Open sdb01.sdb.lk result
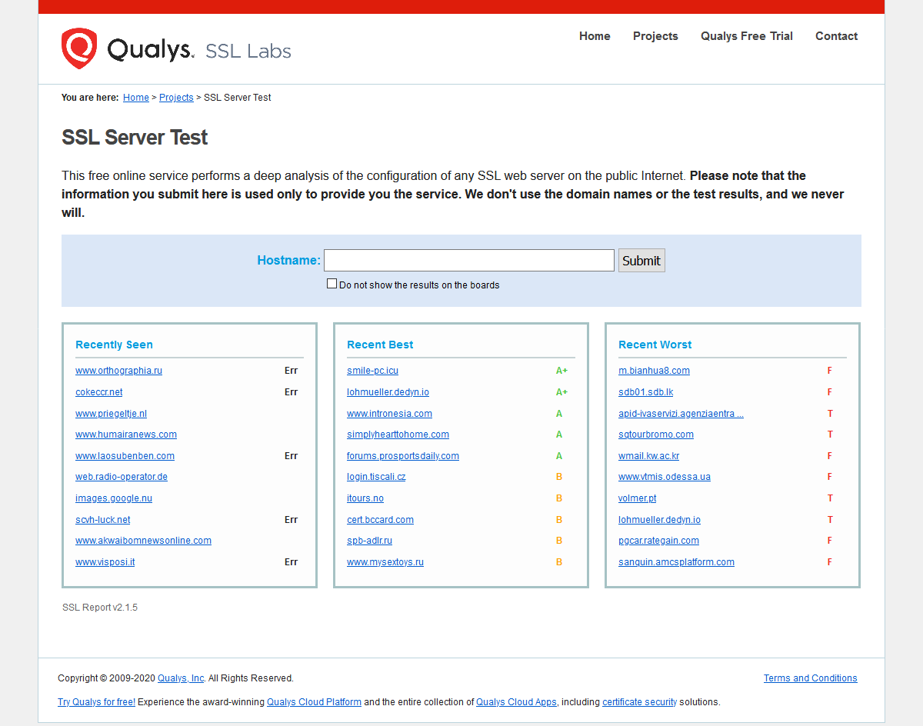 [x=645, y=392]
